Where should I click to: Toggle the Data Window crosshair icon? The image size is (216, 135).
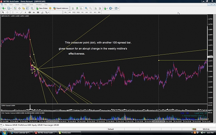coord(19,8)
